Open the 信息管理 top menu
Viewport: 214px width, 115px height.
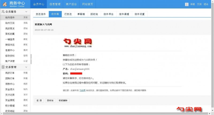click(x=55, y=4)
